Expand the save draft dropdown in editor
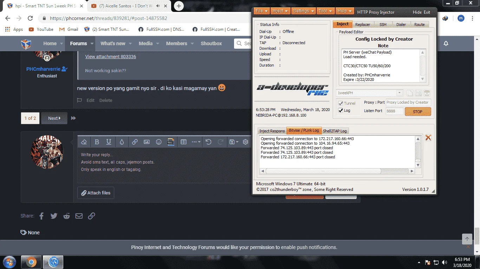 234,142
